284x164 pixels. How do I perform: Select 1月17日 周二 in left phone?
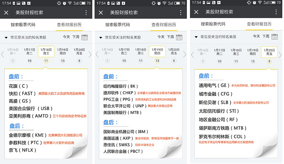pos(29,51)
